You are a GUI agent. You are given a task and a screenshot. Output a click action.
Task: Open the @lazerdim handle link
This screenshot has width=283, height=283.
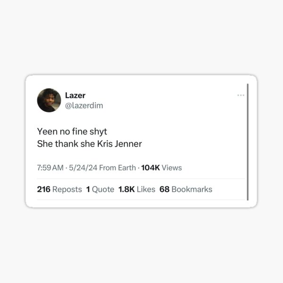[83, 106]
